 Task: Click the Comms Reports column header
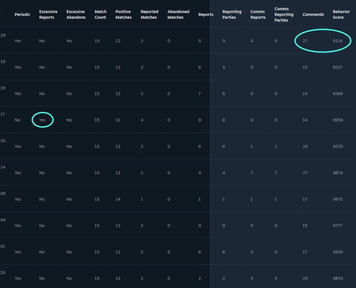point(258,14)
